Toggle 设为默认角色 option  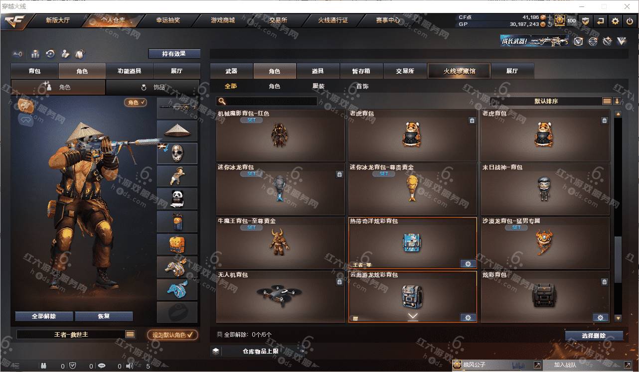click(x=172, y=335)
